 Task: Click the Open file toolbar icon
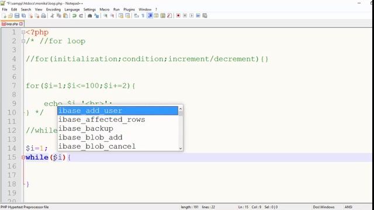[x=11, y=16]
